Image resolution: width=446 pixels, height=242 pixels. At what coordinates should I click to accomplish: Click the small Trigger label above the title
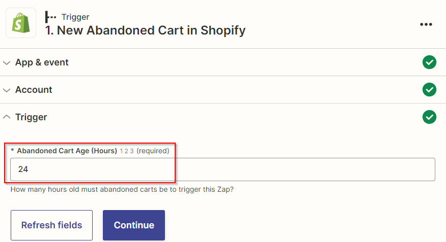point(75,17)
